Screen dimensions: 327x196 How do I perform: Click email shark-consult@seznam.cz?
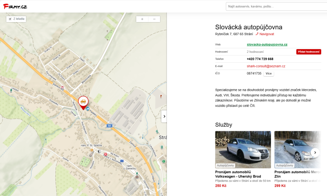pos(266,66)
